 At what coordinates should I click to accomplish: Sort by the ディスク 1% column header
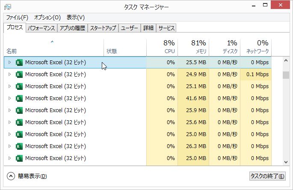pyautogui.click(x=225, y=47)
